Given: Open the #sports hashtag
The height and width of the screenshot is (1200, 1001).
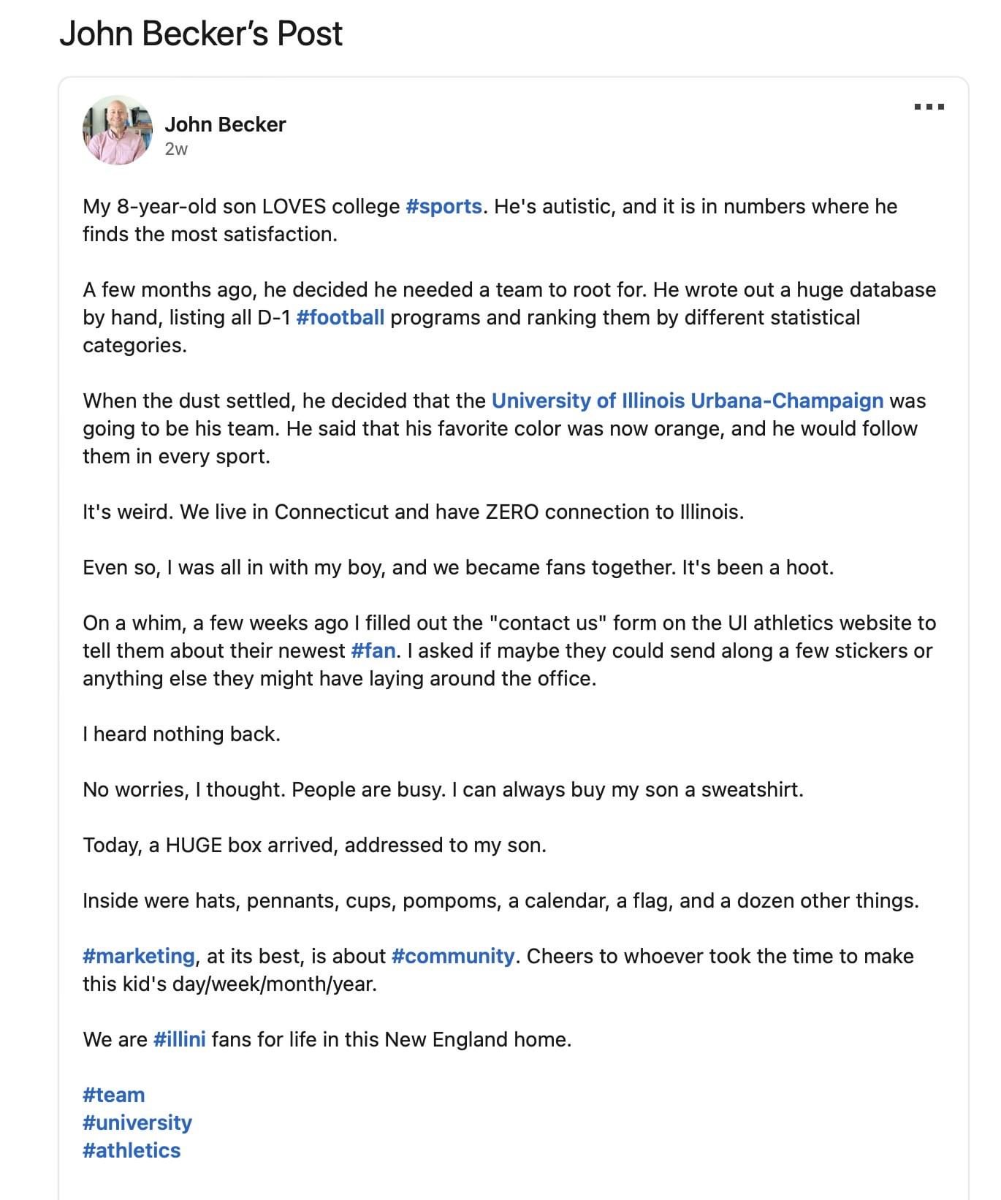Looking at the screenshot, I should coord(444,206).
